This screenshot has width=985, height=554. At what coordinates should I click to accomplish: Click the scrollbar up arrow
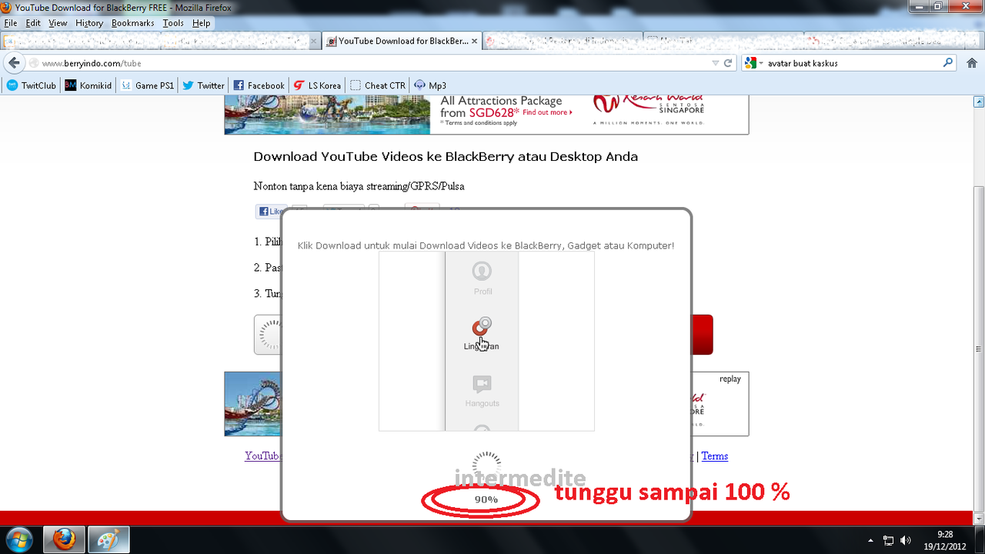(979, 101)
